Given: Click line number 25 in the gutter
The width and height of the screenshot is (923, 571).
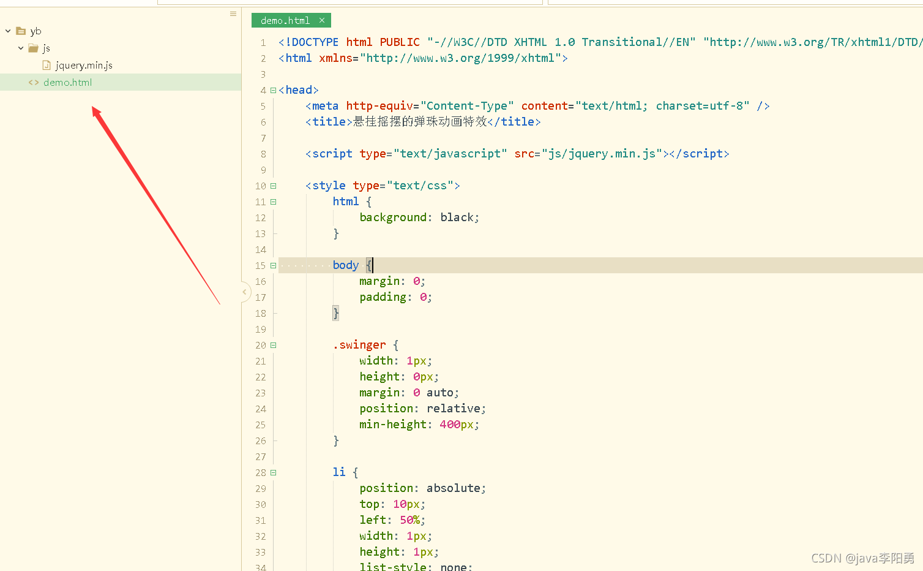Looking at the screenshot, I should point(261,425).
